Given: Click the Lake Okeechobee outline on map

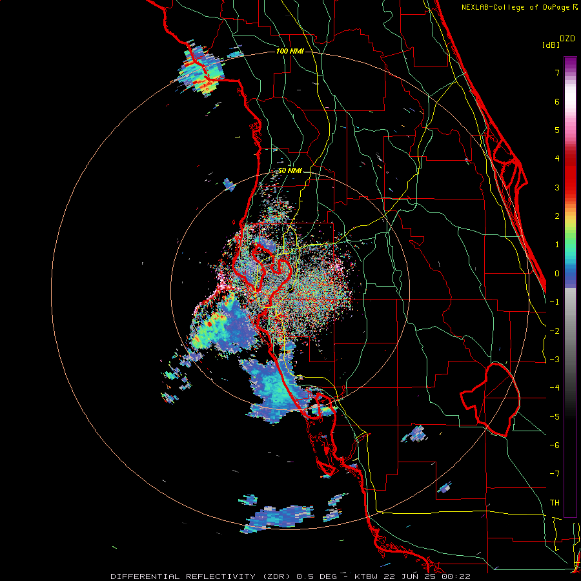Looking at the screenshot, I should [x=490, y=400].
